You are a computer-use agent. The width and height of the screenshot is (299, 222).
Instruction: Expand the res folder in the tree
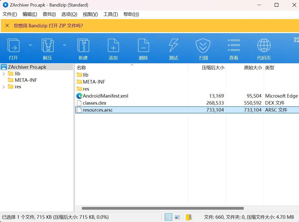[x=4, y=87]
